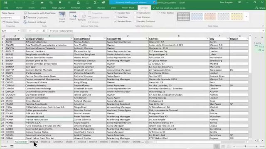The image size is (266, 149).
Task: Select the blue table style swatch
Action: [x=197, y=17]
